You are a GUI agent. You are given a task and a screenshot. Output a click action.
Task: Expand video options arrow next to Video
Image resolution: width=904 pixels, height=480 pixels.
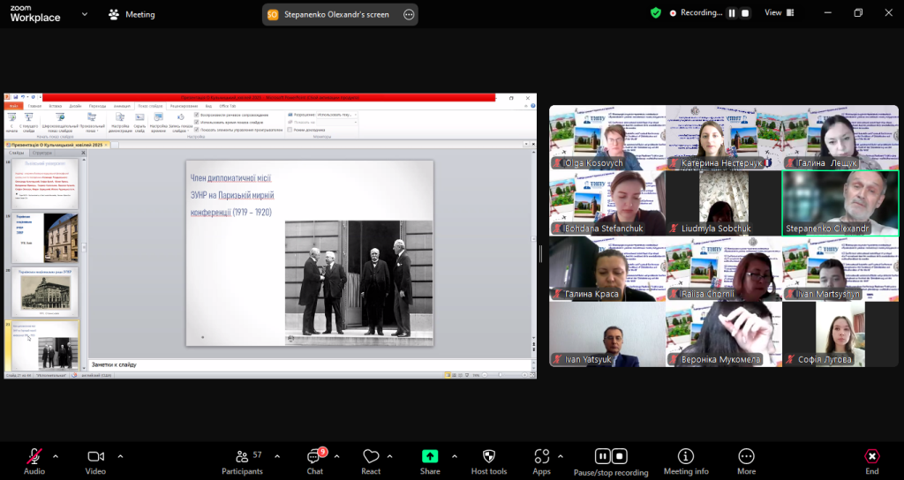pos(120,456)
